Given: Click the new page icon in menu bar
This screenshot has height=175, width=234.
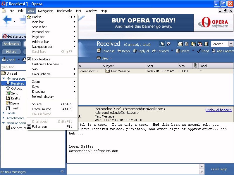Looking at the screenshot, I should click(4, 10).
